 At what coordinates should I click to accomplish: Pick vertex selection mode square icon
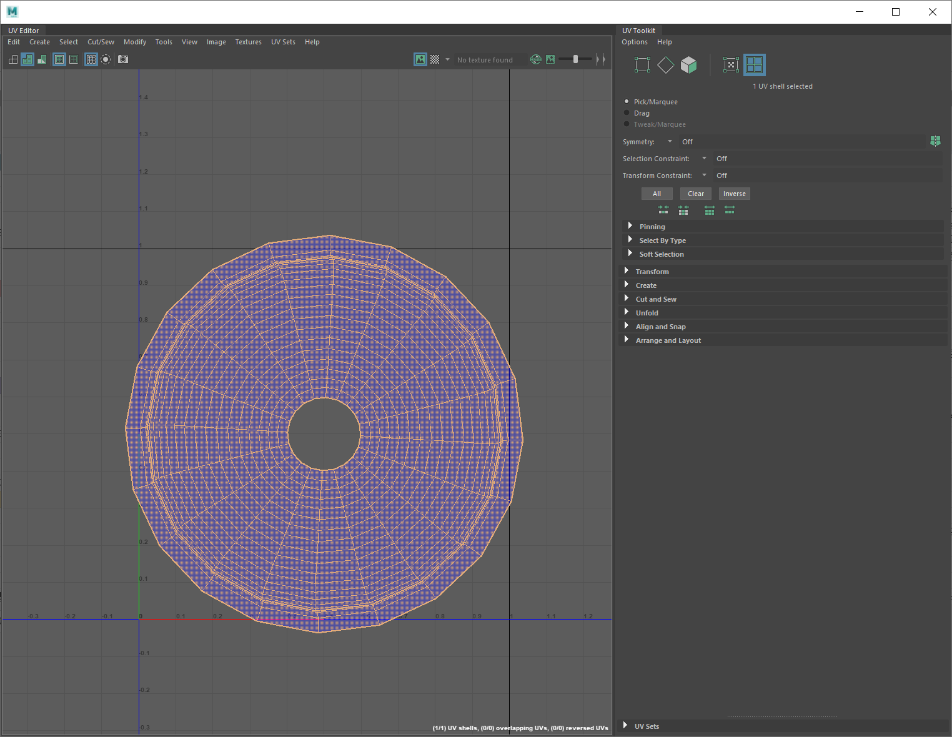[642, 65]
